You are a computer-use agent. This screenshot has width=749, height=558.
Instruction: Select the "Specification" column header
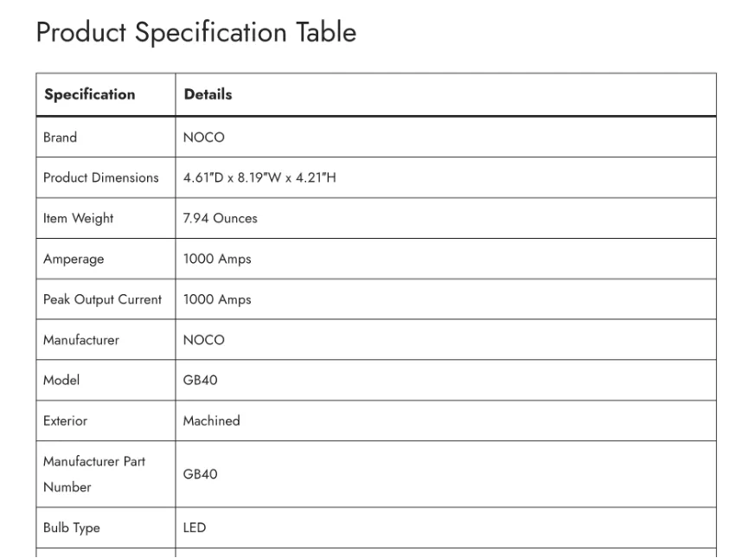coord(90,94)
